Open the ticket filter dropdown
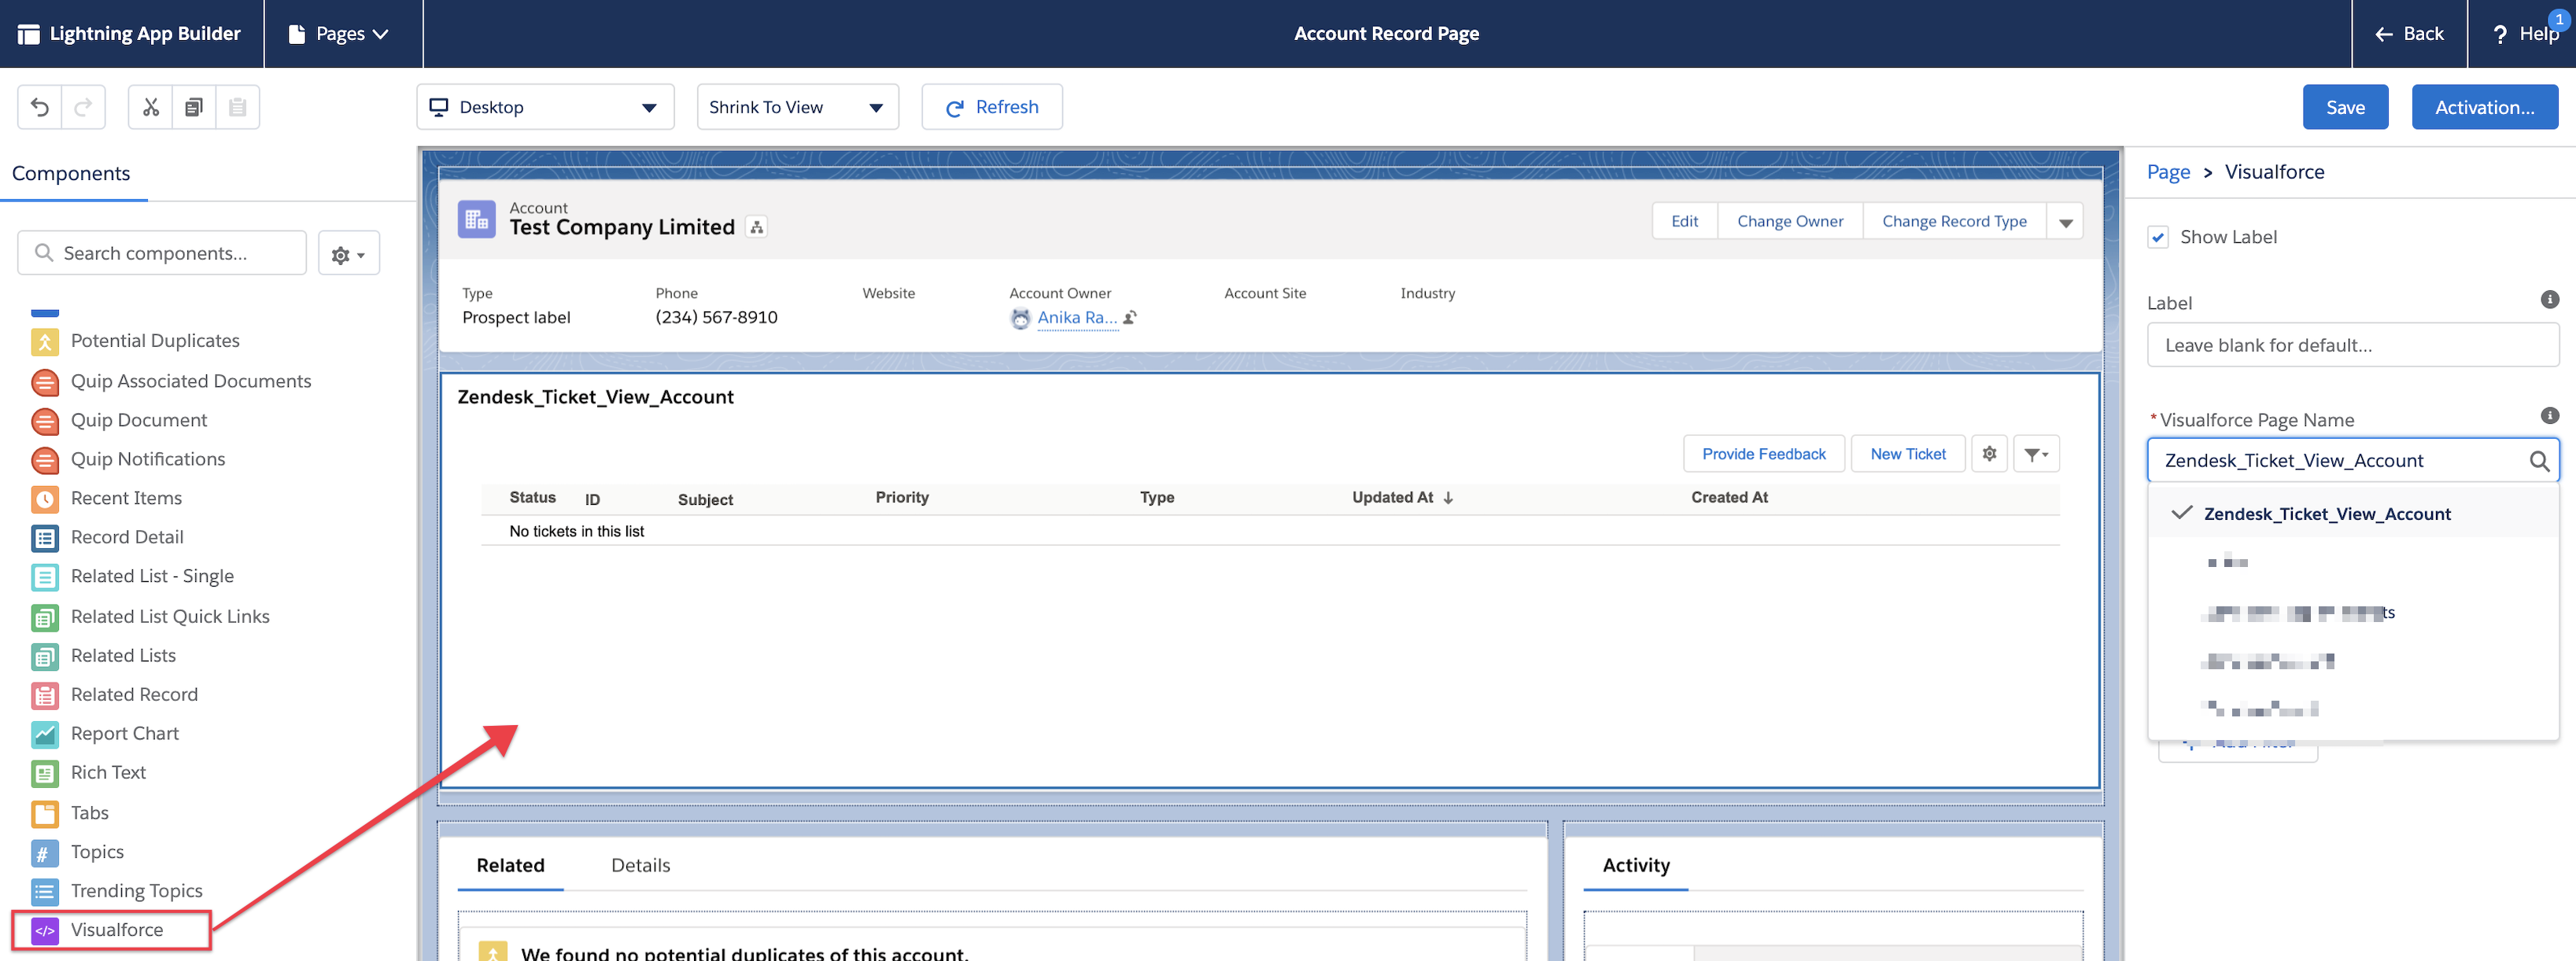The width and height of the screenshot is (2576, 961). 2035,454
